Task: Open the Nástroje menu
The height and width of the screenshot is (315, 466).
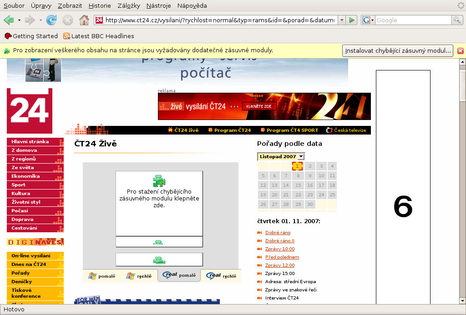Action: coord(159,6)
